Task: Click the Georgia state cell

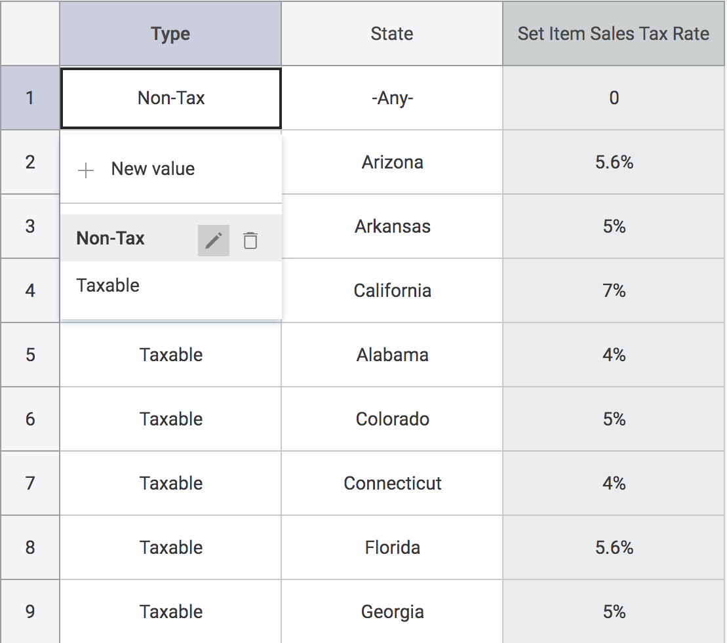Action: point(392,612)
